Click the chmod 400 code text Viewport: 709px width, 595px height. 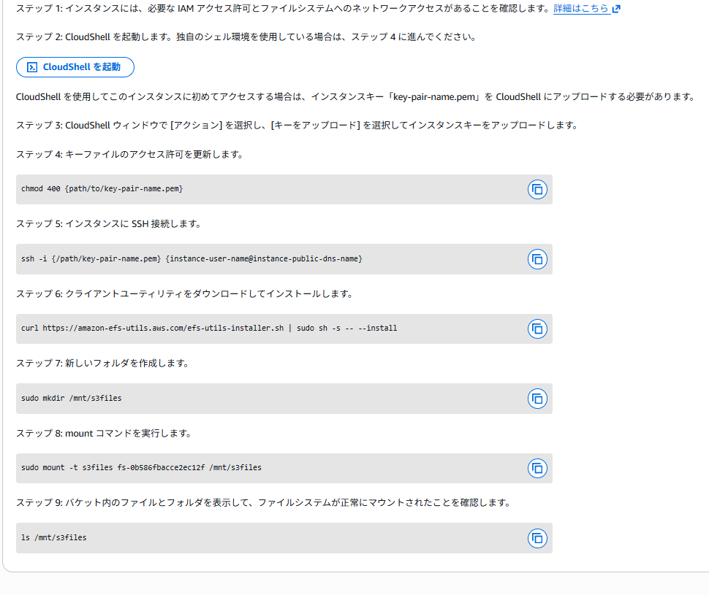coord(102,189)
